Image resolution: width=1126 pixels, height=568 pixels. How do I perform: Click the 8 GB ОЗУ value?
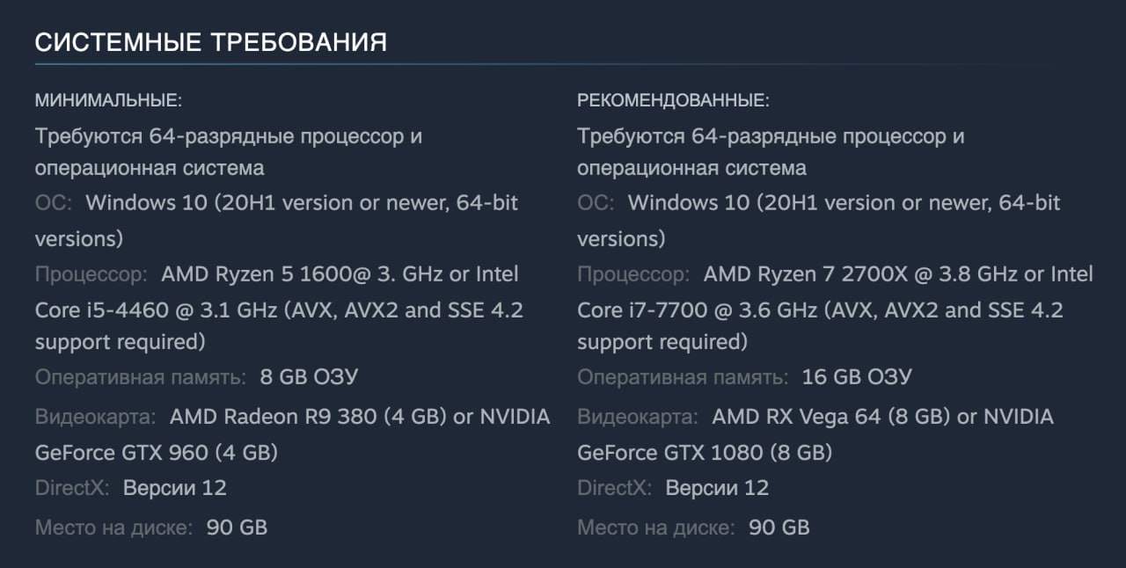pyautogui.click(x=309, y=377)
